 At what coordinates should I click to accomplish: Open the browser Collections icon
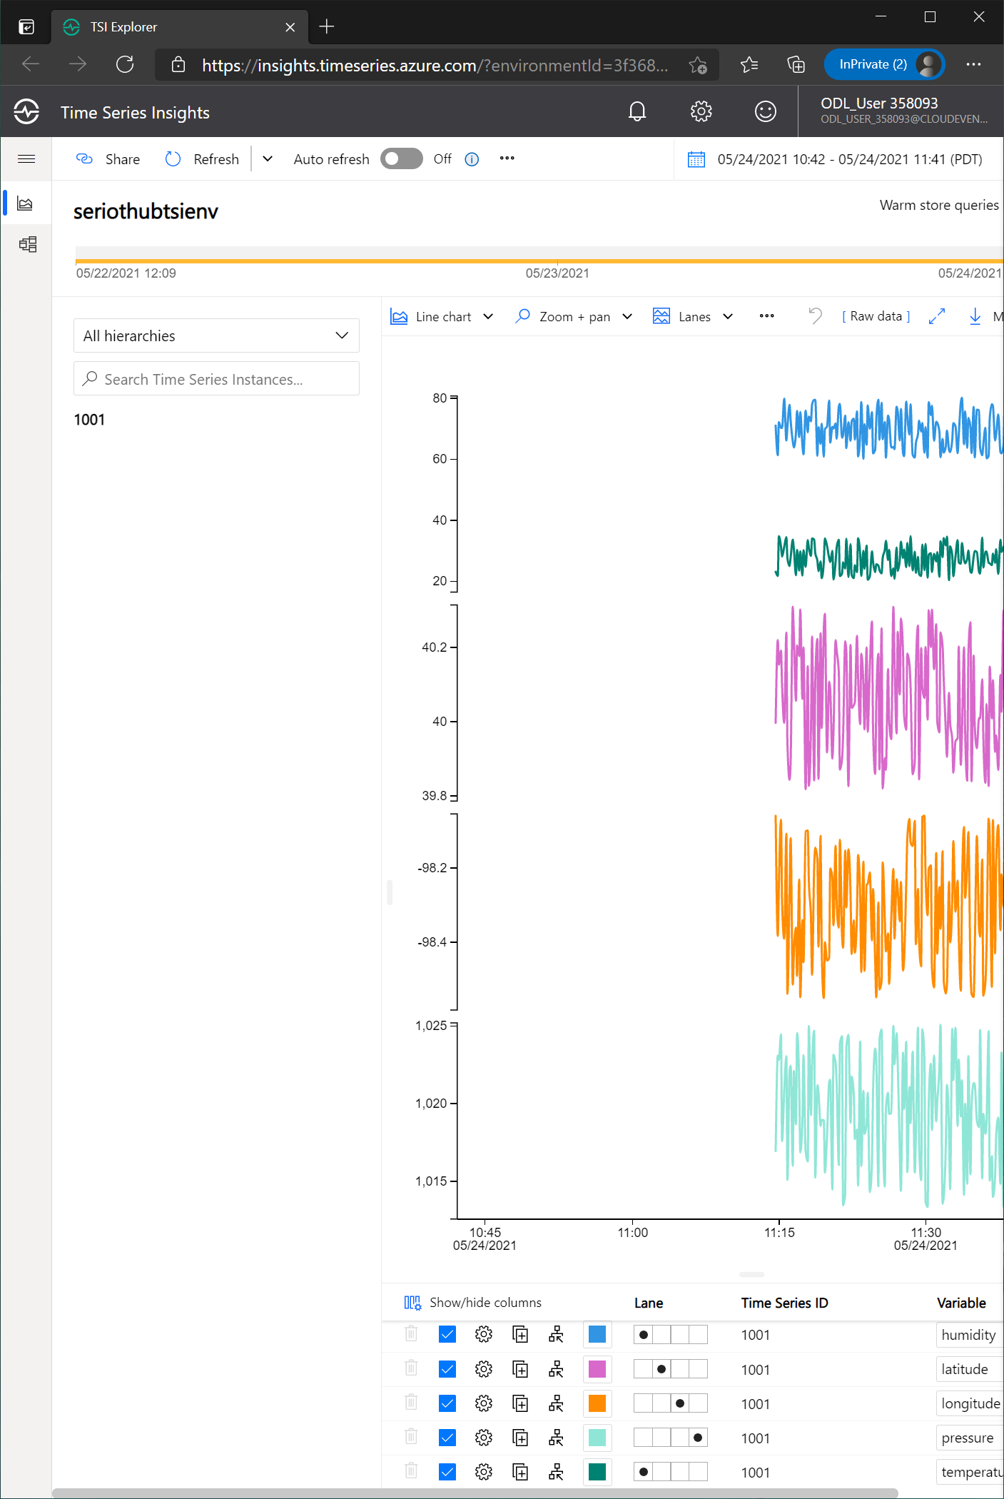(x=796, y=64)
